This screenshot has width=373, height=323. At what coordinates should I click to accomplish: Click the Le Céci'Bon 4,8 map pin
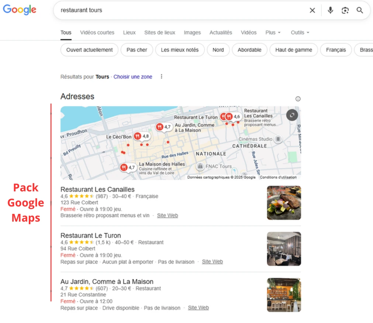tap(138, 136)
